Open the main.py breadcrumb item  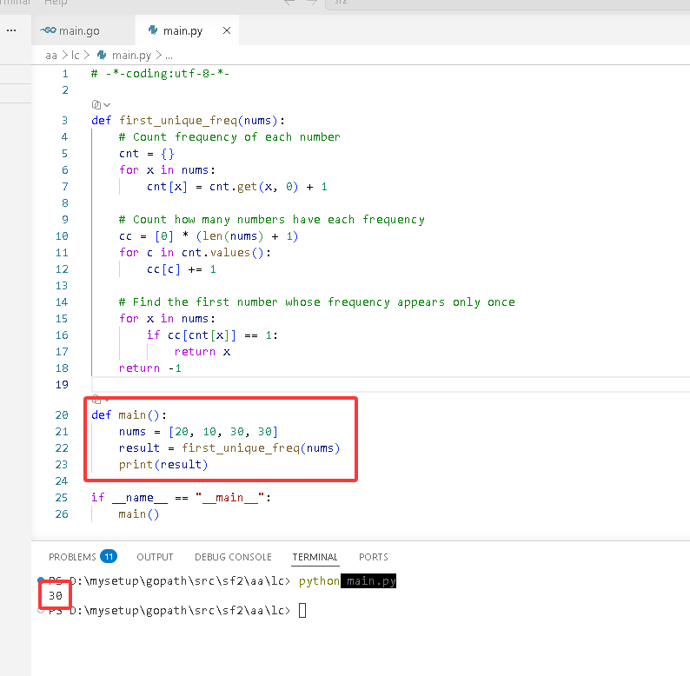tap(131, 56)
